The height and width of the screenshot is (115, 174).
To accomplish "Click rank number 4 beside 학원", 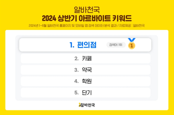I will click(x=76, y=81).
